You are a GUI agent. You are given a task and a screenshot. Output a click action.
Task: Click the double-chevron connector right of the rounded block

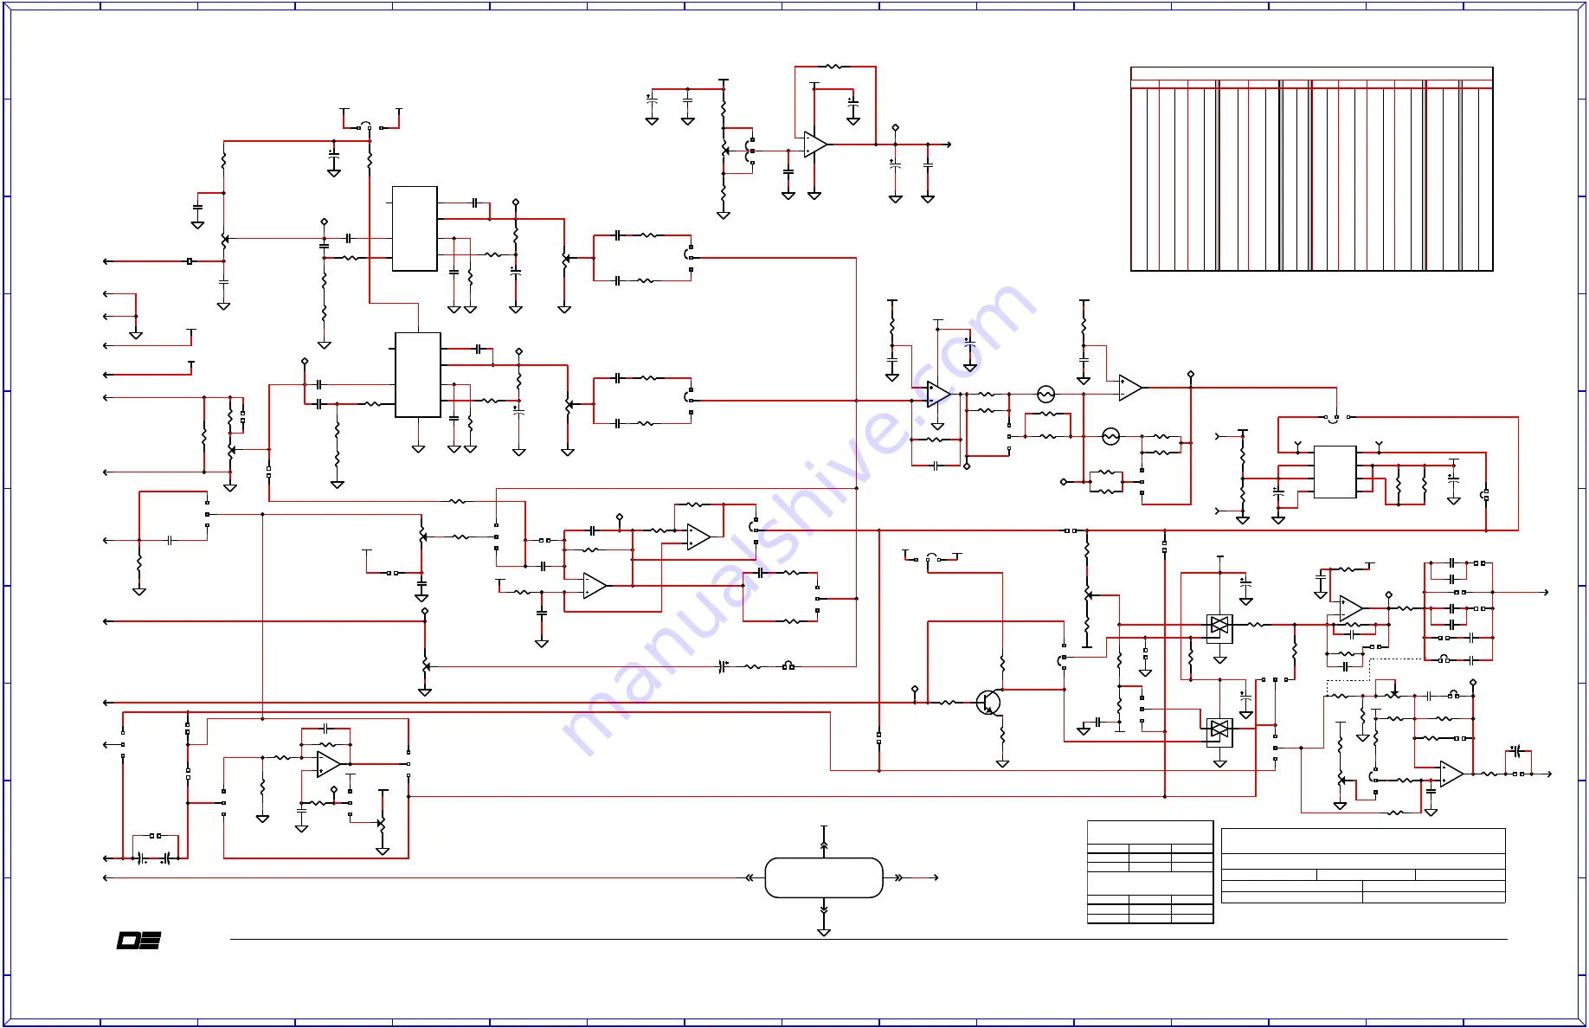pos(898,877)
